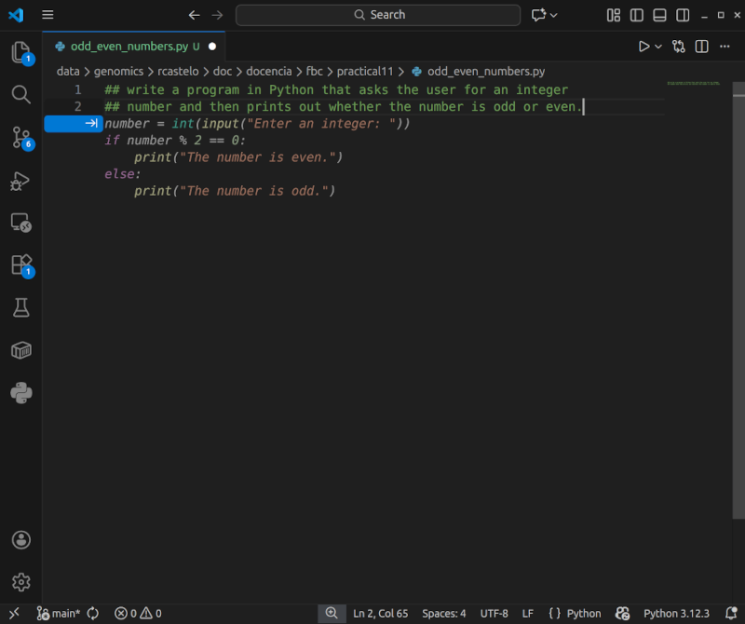
Task: Expand the Run Python File dropdown arrow
Action: tap(658, 46)
